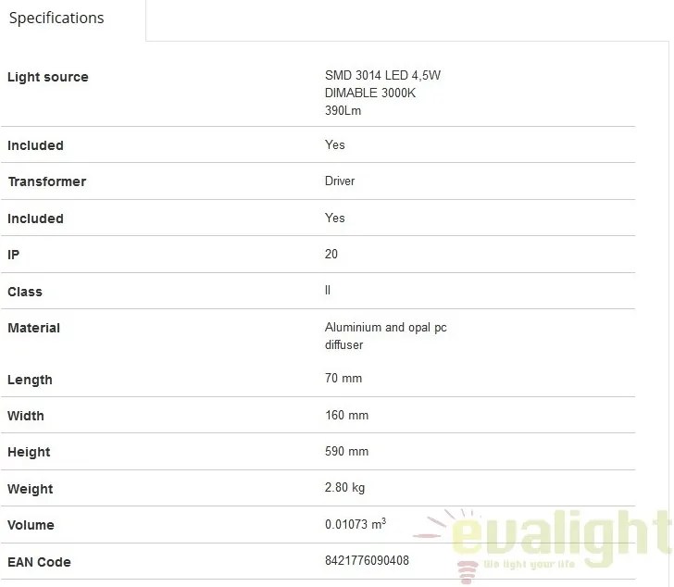The width and height of the screenshot is (674, 587).
Task: Select the Length value 70 mm
Action: [343, 378]
